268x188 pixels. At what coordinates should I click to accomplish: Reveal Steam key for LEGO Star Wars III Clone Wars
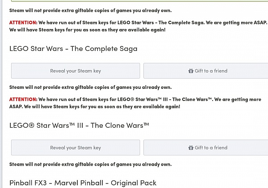coord(75,147)
